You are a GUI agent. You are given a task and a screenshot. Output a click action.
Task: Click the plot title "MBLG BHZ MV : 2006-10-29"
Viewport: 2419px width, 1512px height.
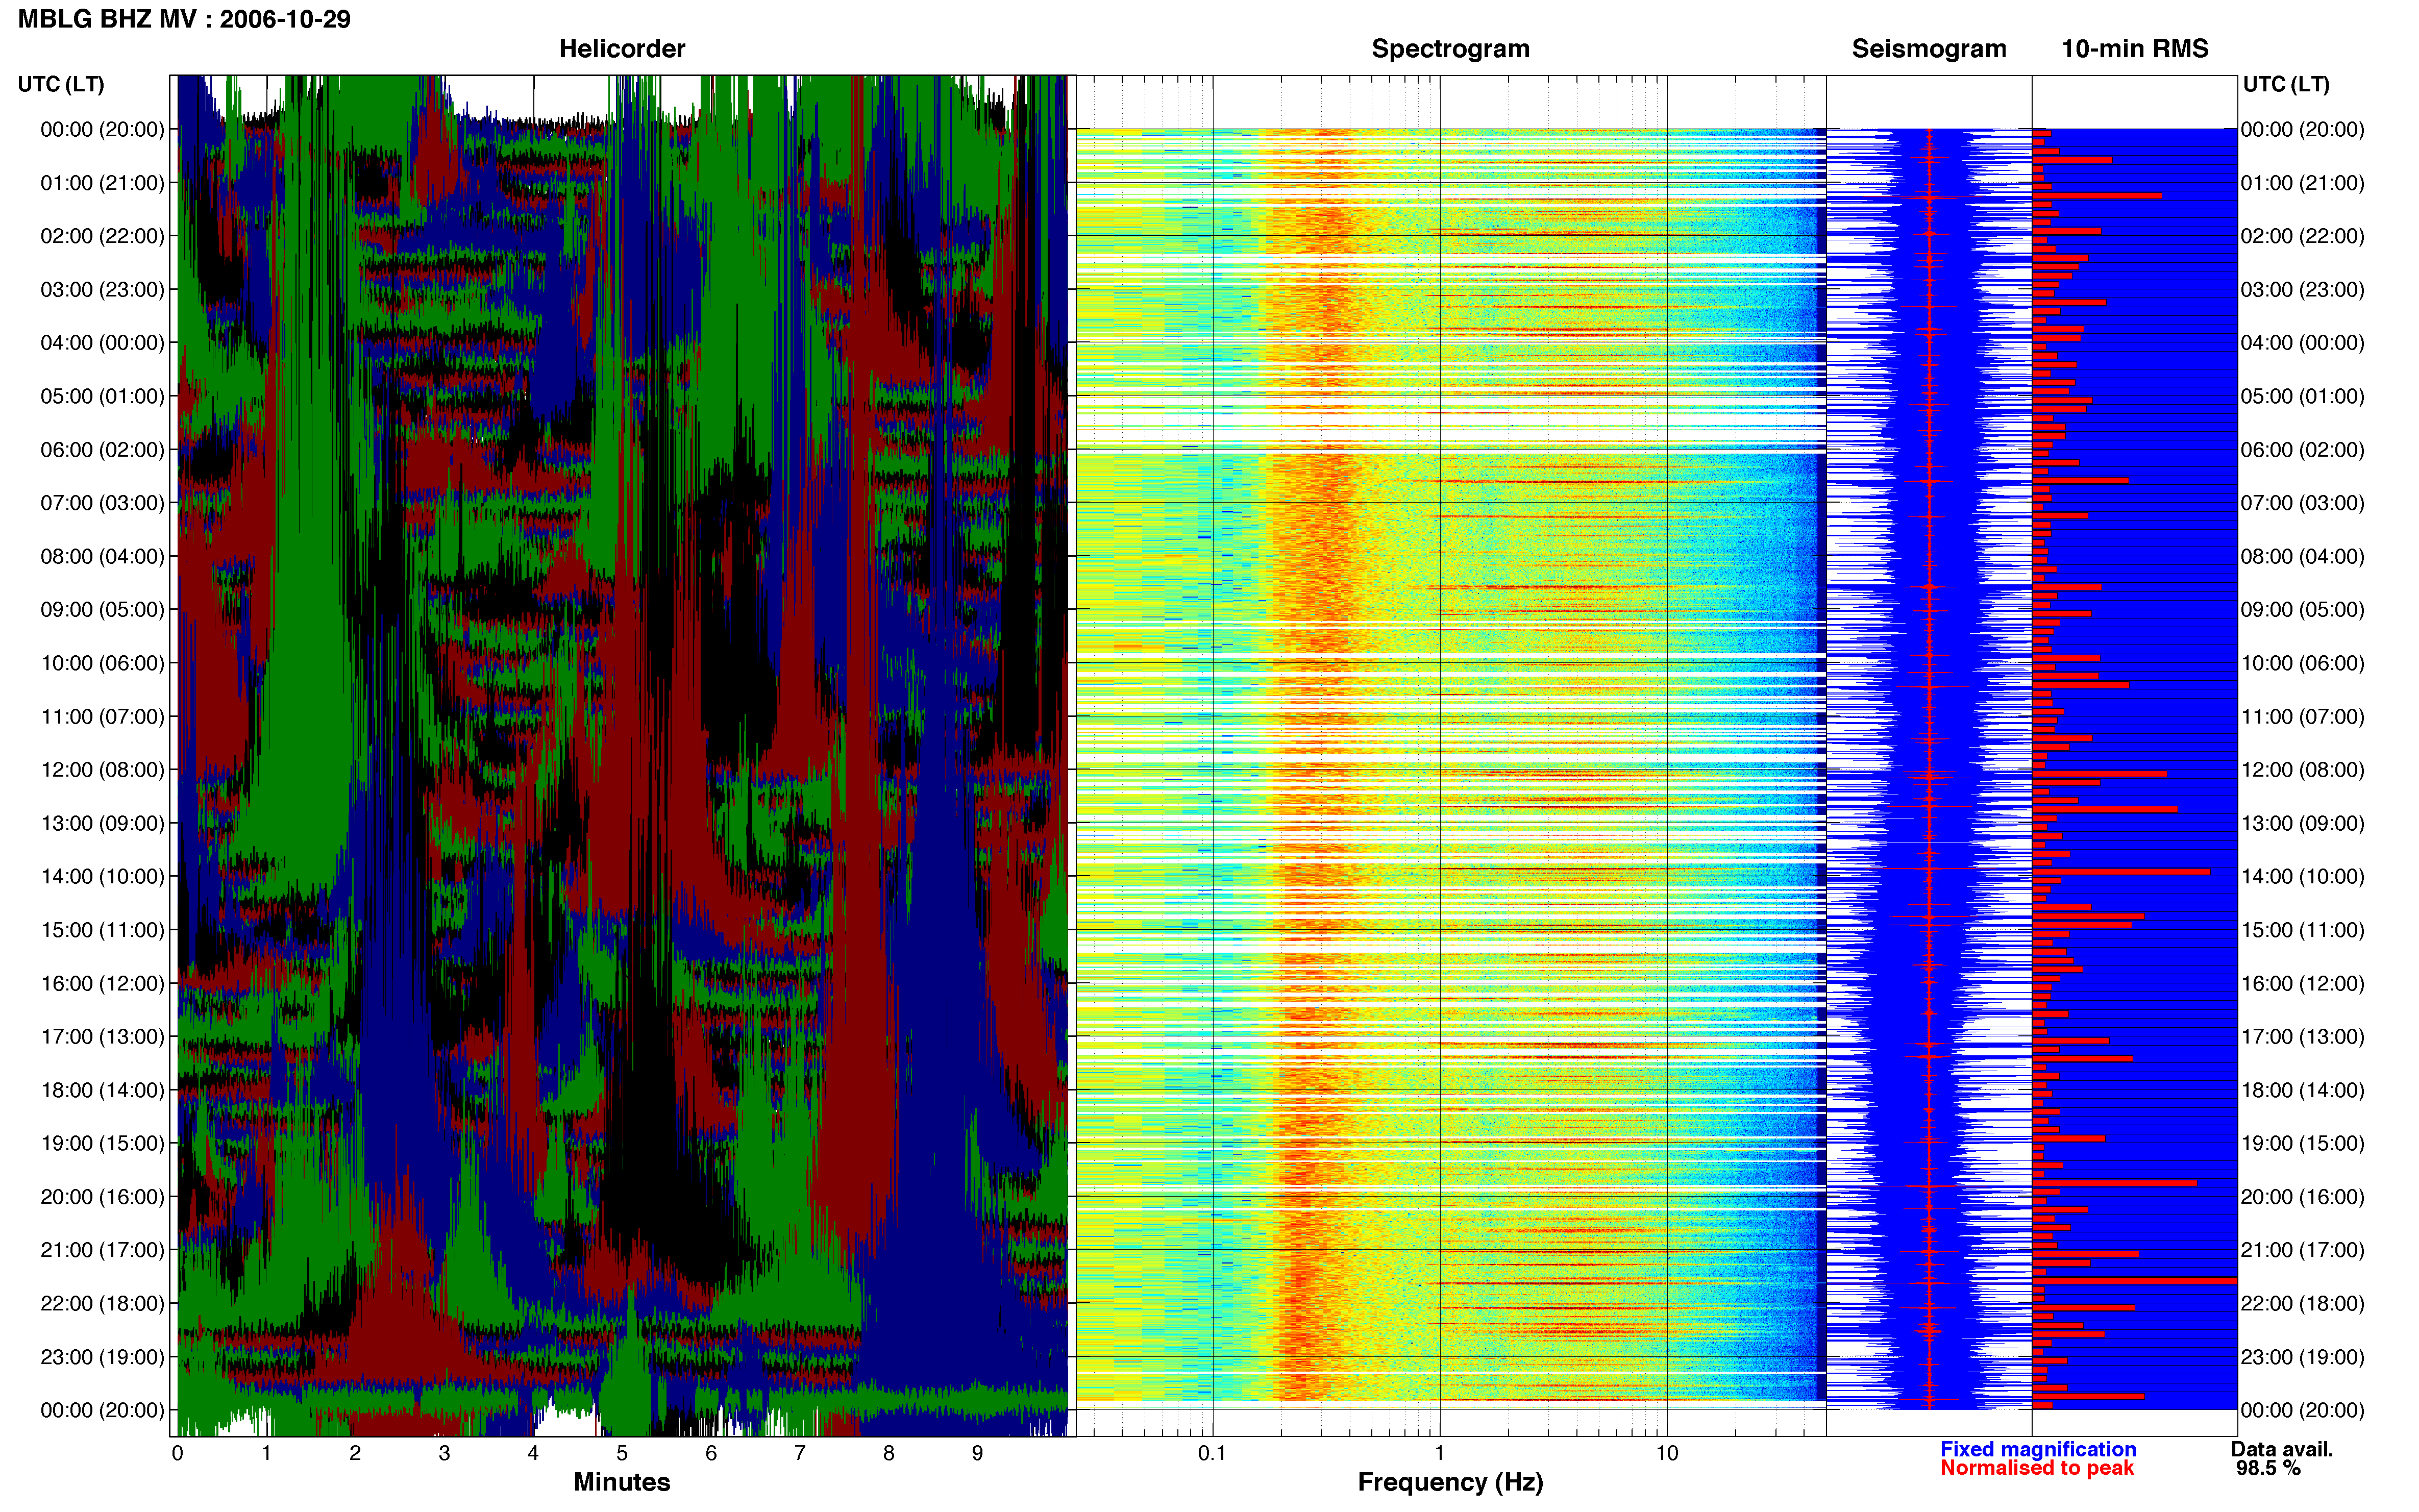184,19
